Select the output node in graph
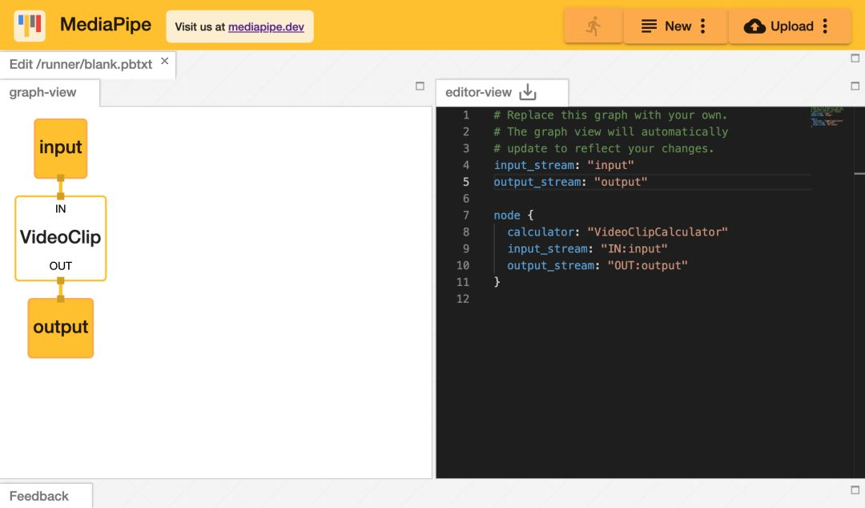 click(61, 328)
